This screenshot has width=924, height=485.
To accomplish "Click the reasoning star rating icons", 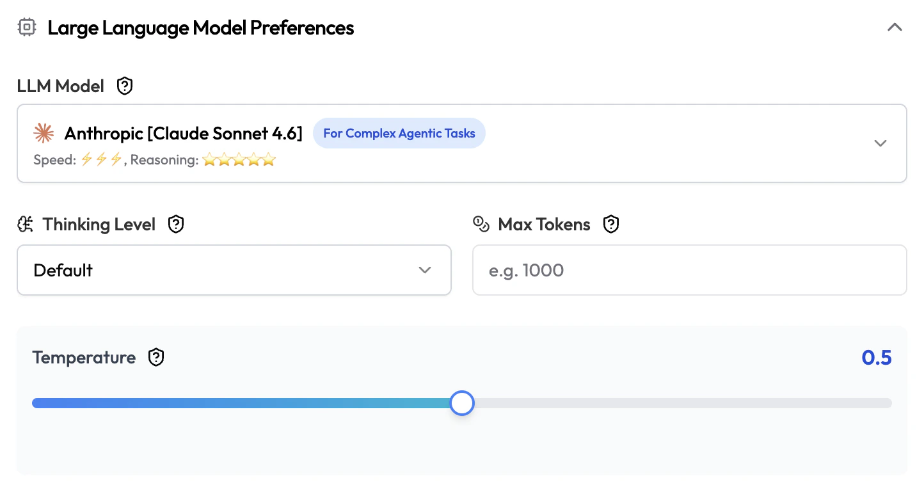I will pyautogui.click(x=239, y=160).
